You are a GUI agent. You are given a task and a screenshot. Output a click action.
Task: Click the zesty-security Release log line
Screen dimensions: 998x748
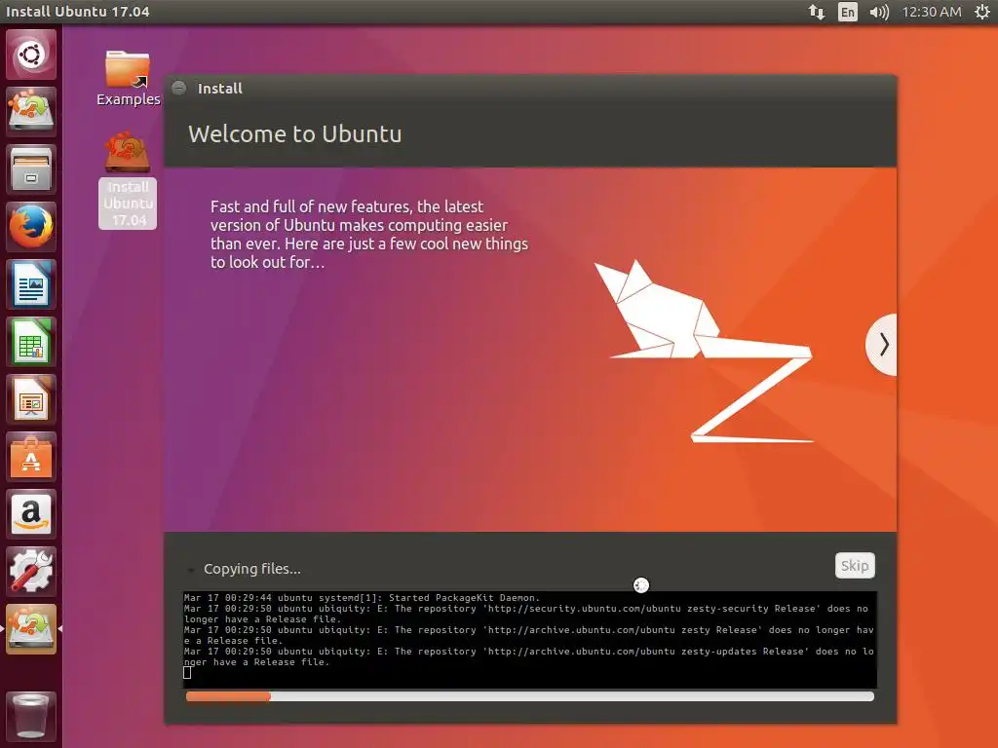[x=525, y=614]
